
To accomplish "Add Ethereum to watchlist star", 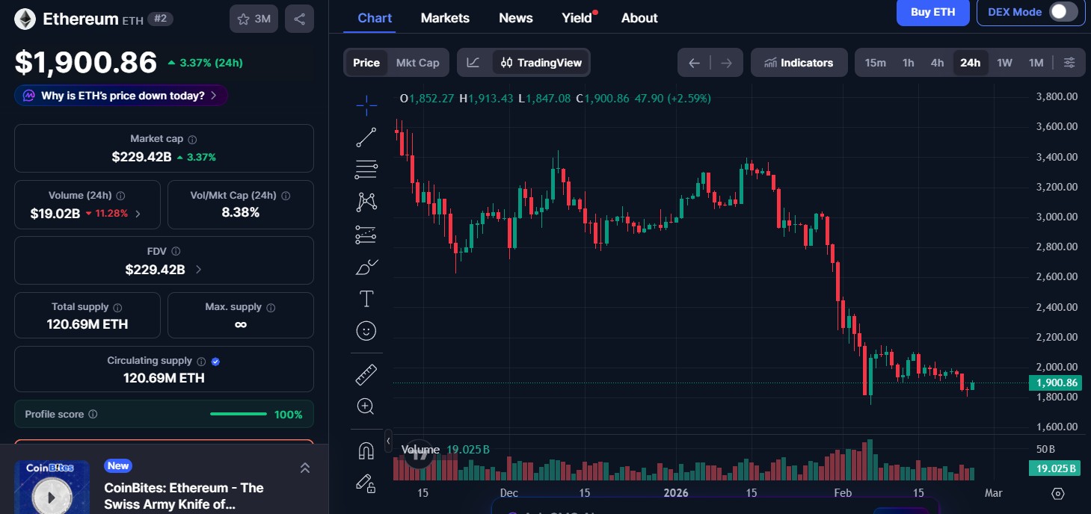I will (x=243, y=18).
